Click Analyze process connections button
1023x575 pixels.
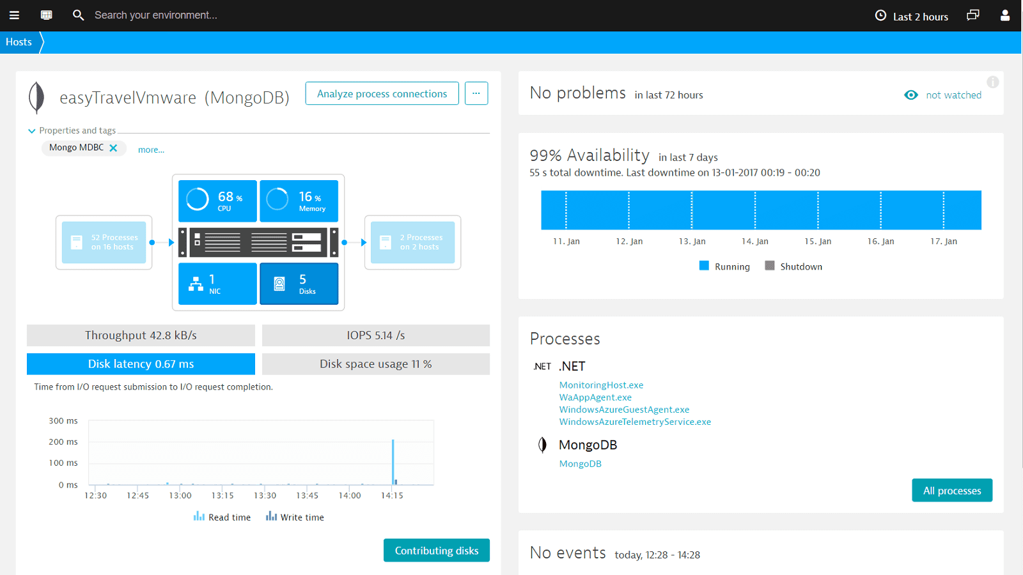pyautogui.click(x=382, y=93)
